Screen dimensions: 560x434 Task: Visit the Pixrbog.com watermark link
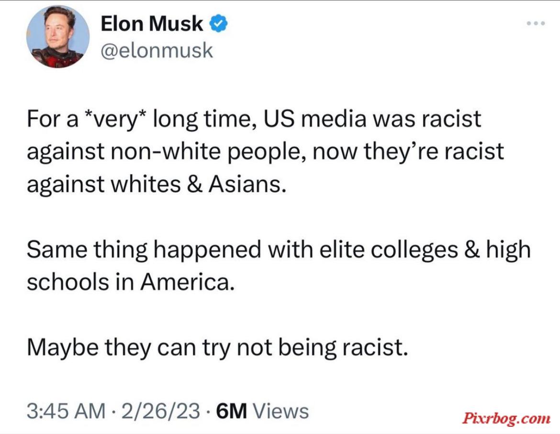point(506,418)
